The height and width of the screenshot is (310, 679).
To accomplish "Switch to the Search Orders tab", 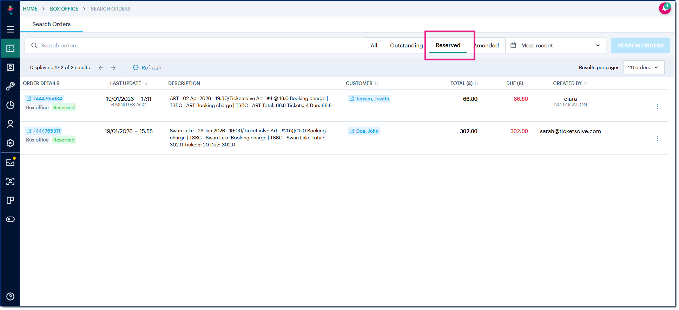I will 51,24.
